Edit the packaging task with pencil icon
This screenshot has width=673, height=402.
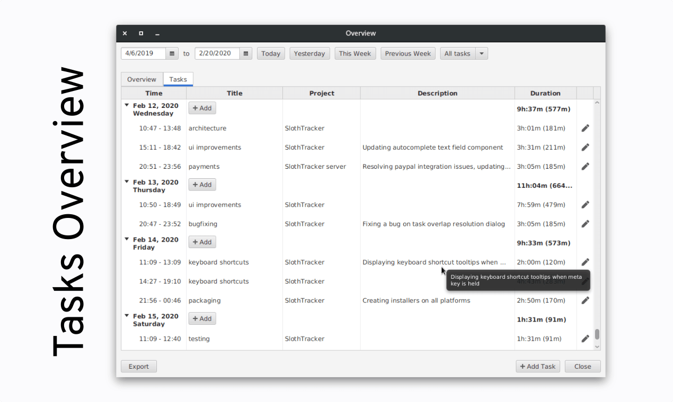[x=585, y=300]
